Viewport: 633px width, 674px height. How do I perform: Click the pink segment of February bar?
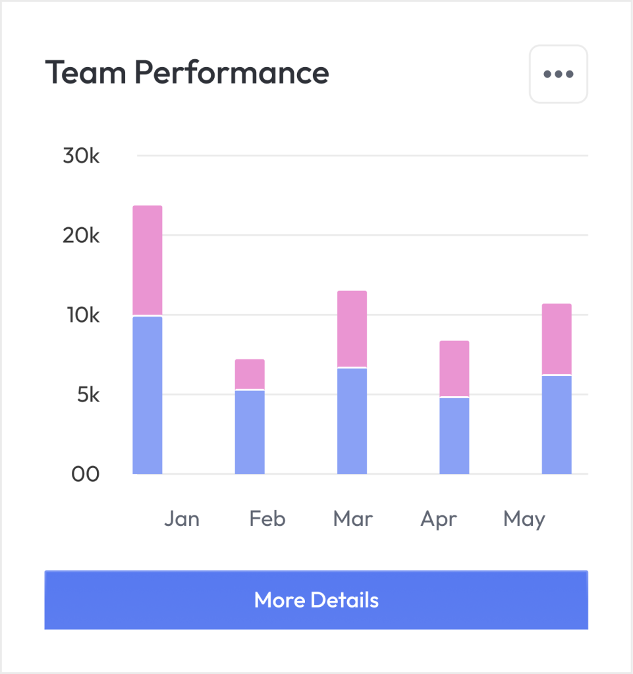250,374
